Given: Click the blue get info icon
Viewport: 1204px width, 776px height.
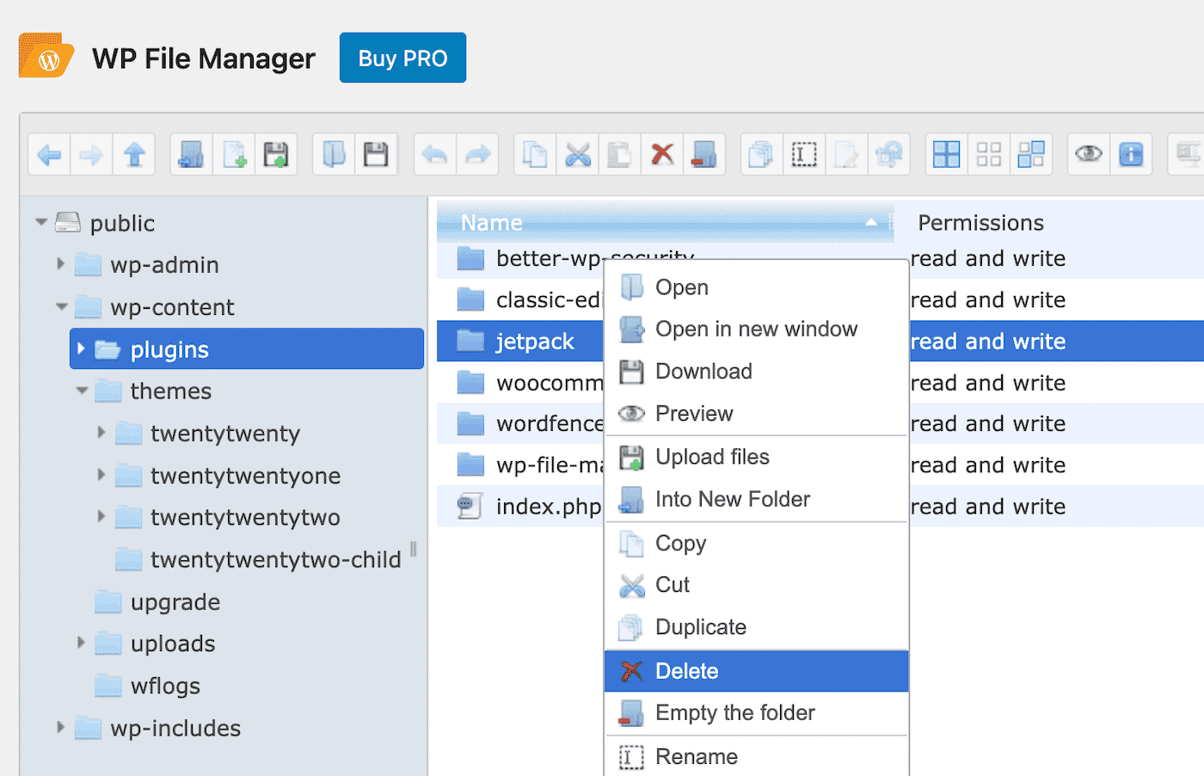Looking at the screenshot, I should (1131, 155).
